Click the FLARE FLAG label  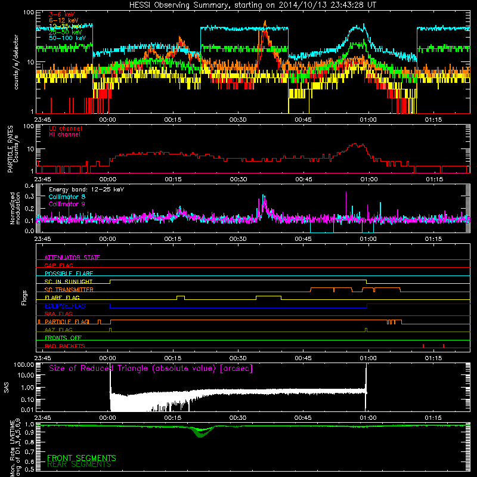(x=62, y=298)
